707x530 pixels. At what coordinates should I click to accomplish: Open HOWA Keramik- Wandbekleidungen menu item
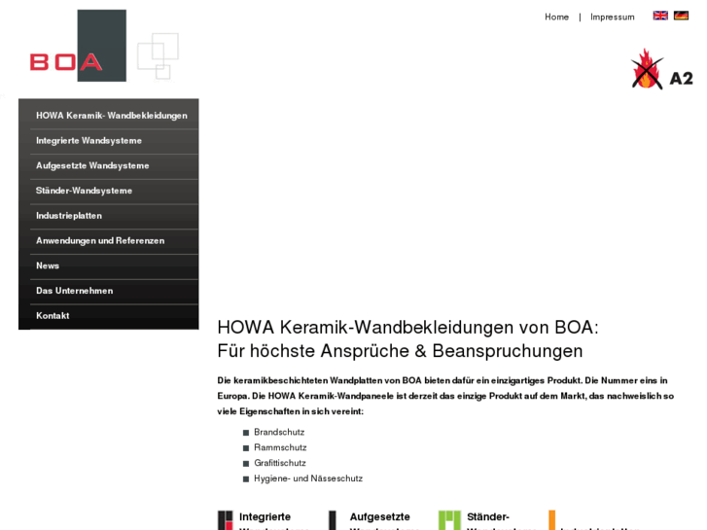(114, 116)
